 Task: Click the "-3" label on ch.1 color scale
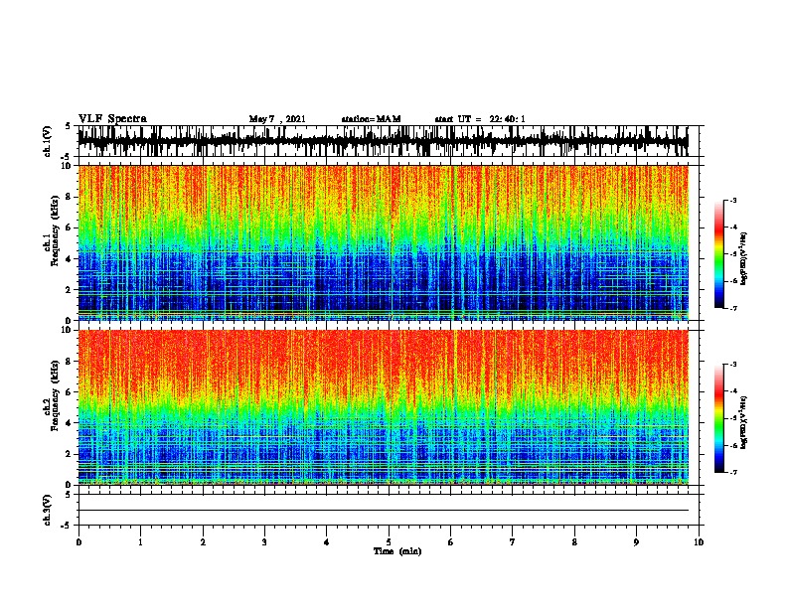pyautogui.click(x=732, y=200)
